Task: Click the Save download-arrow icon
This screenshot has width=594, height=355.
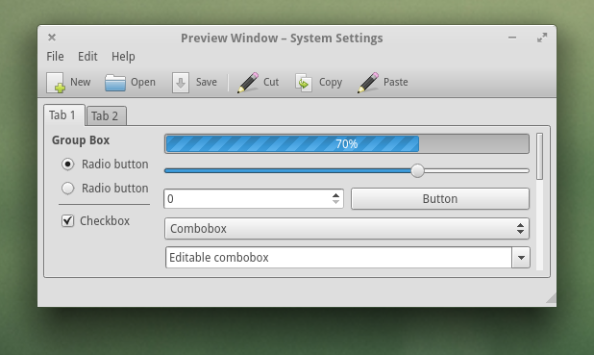Action: (181, 83)
